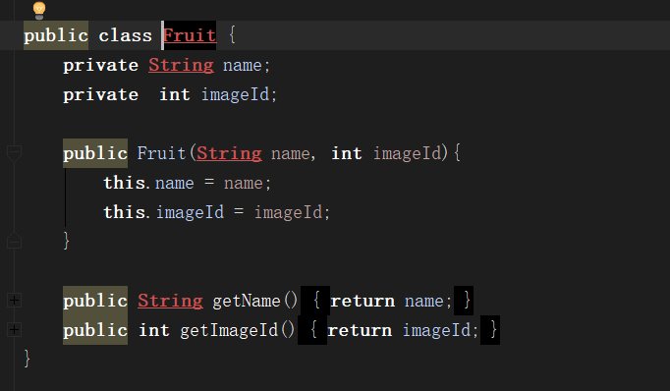The image size is (670, 391).
Task: Click String type in constructor parameter
Action: coord(229,153)
